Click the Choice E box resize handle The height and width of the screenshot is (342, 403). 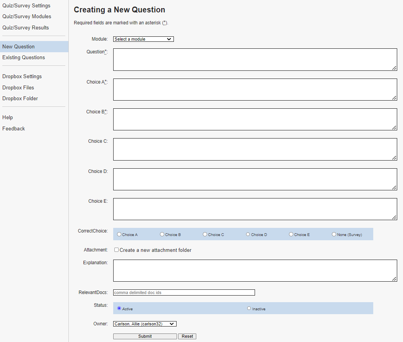pyautogui.click(x=394, y=217)
